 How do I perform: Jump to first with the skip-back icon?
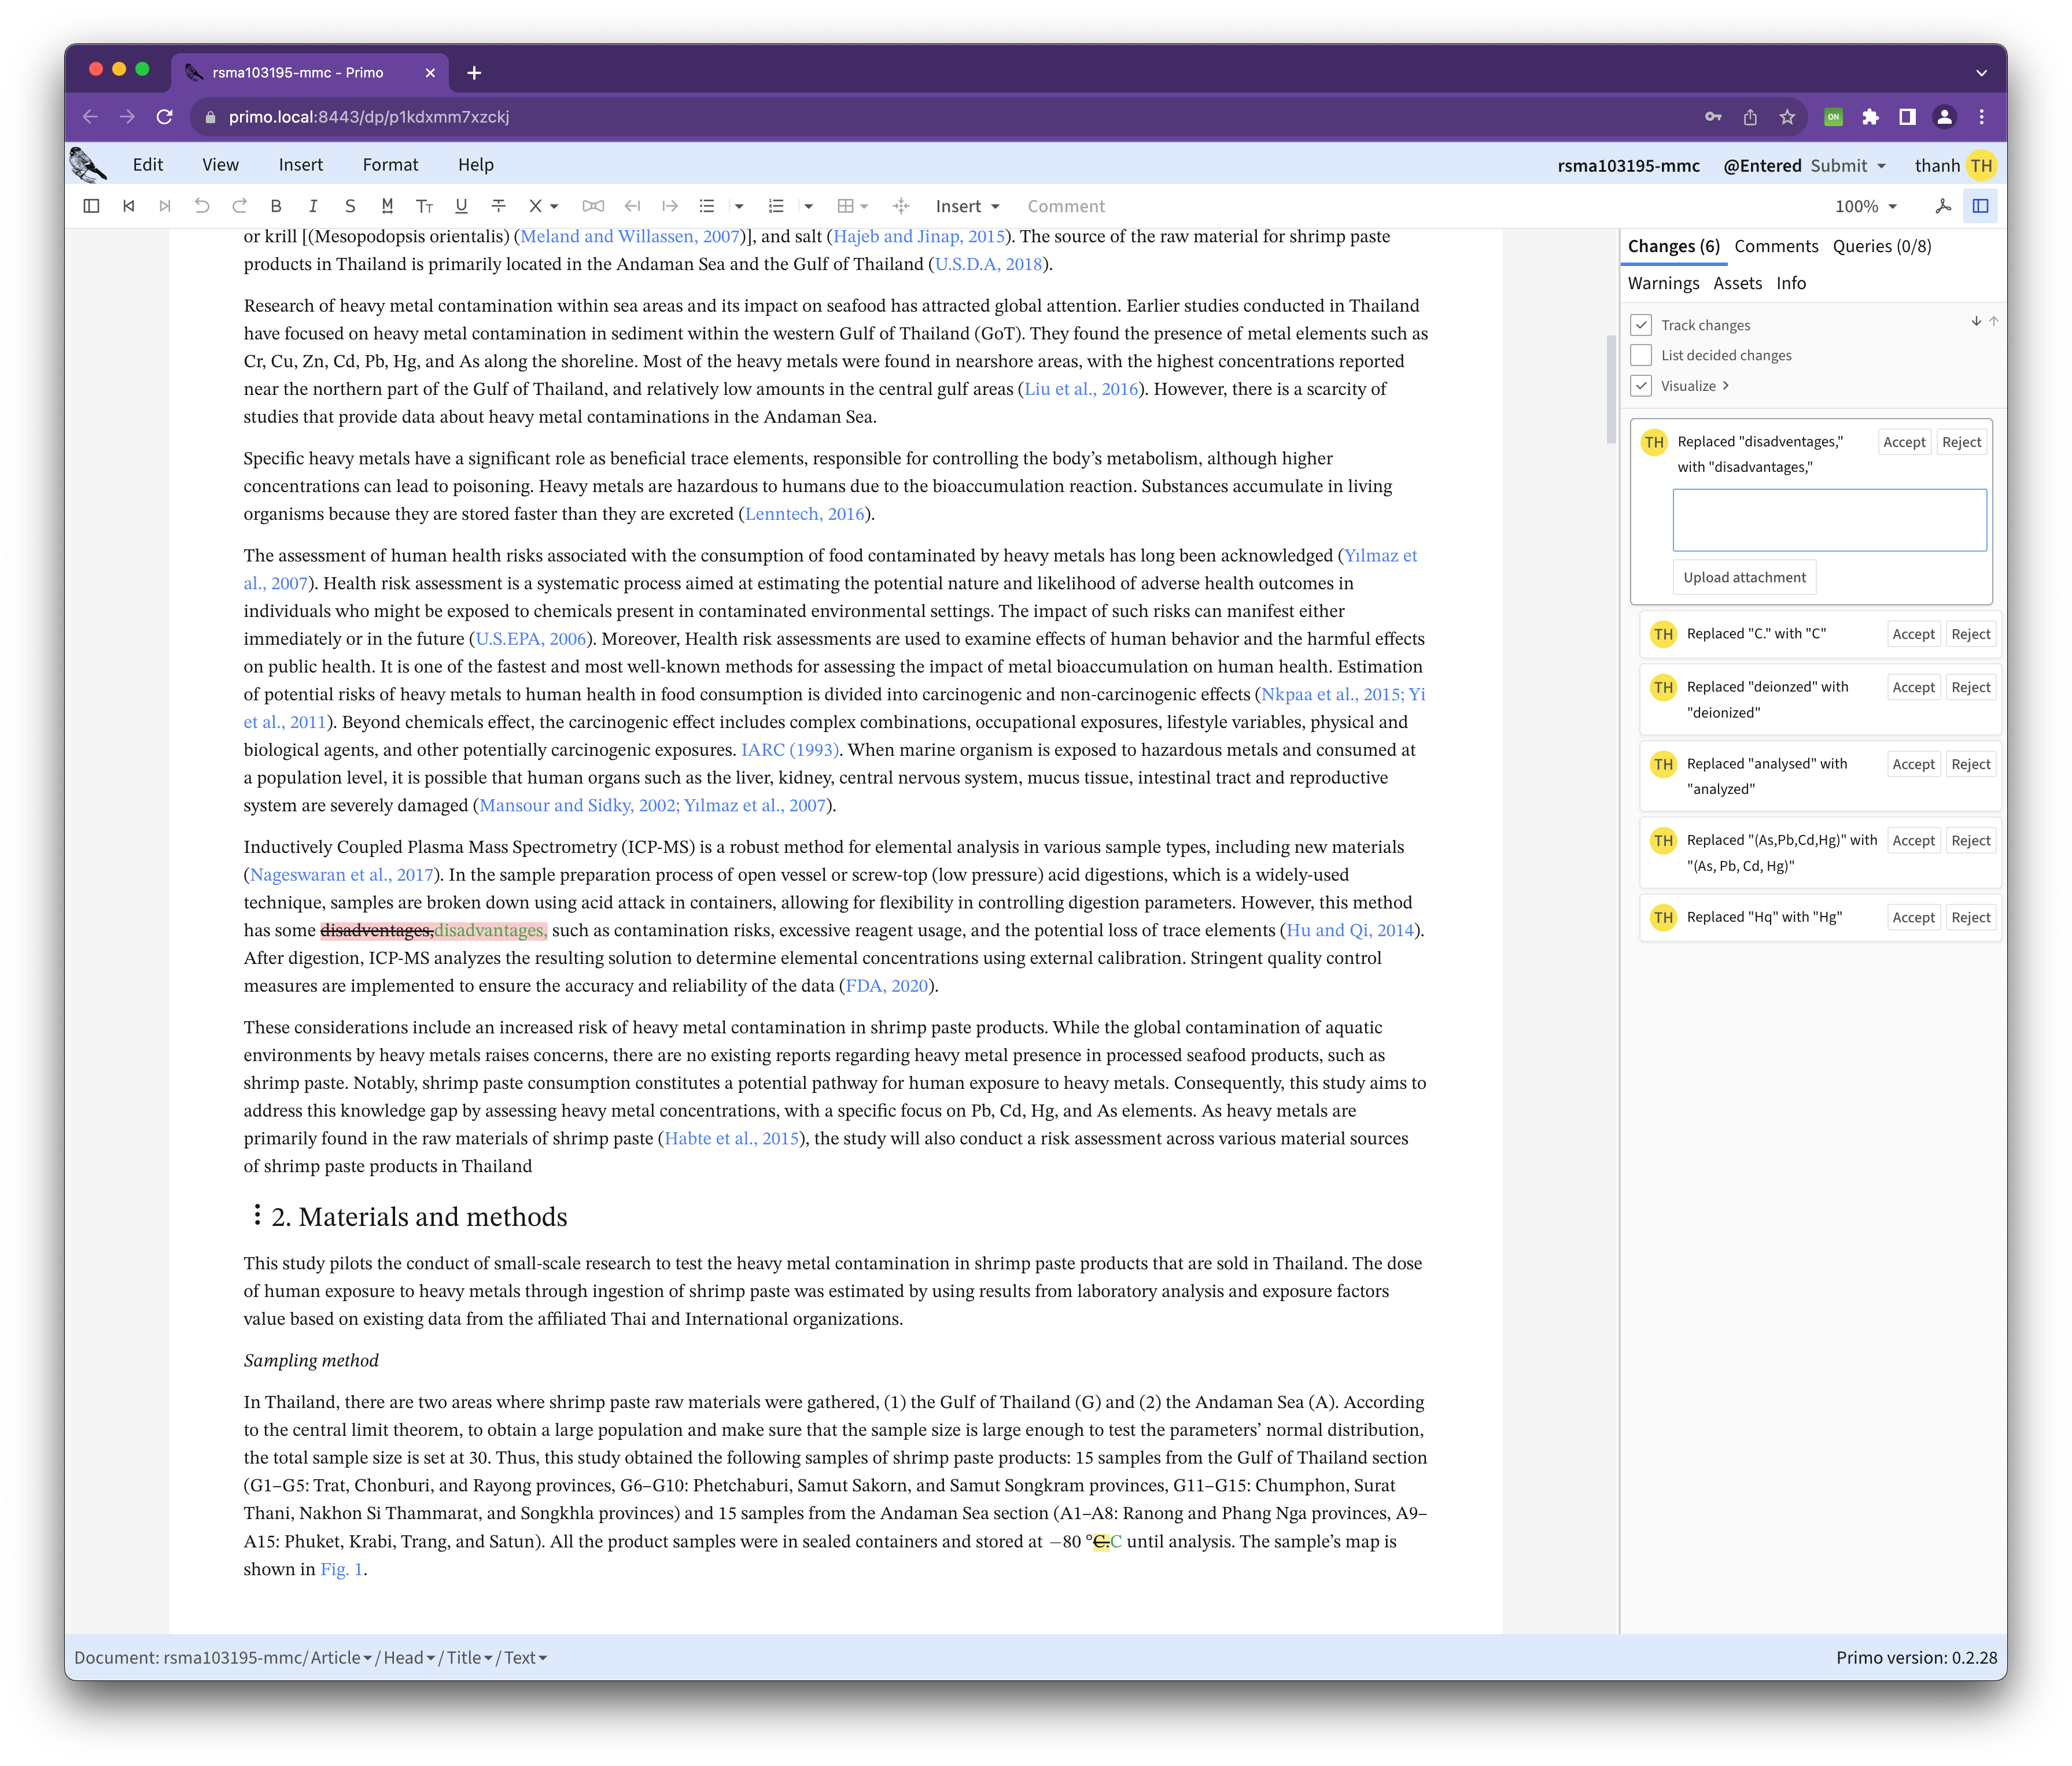(129, 206)
